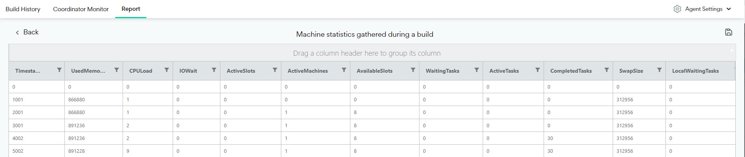The height and width of the screenshot is (157, 745).
Task: Sort by ActiveTasks column header
Action: click(x=504, y=71)
